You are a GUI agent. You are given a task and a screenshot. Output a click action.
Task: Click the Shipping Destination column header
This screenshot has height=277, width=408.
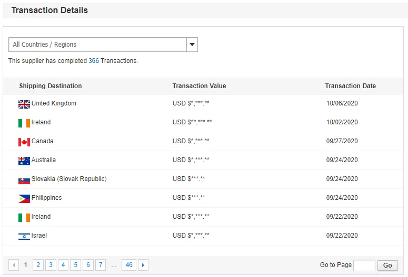tap(51, 86)
